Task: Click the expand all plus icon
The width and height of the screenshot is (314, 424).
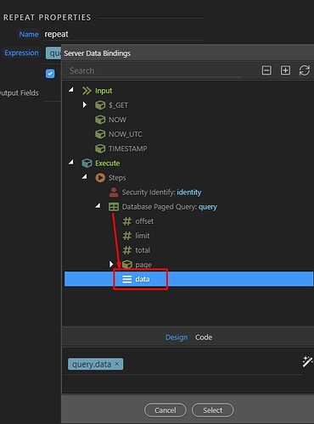Action: click(x=285, y=70)
